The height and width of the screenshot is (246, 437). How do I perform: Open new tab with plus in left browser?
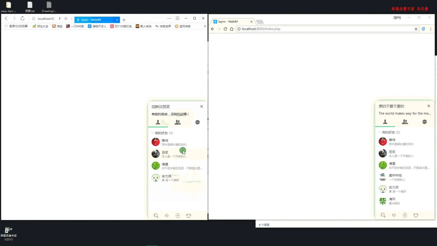(x=124, y=20)
